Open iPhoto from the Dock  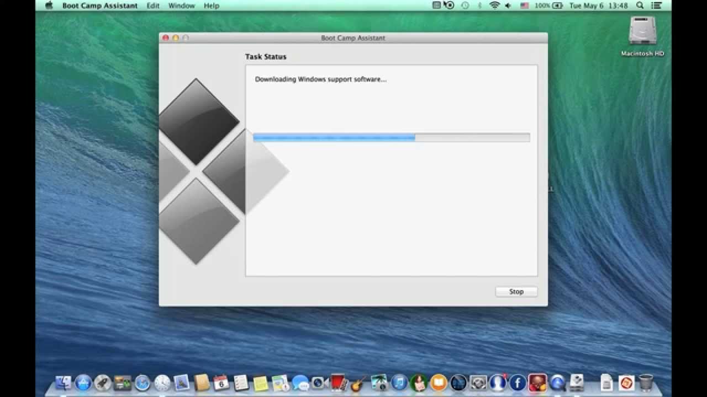(379, 383)
